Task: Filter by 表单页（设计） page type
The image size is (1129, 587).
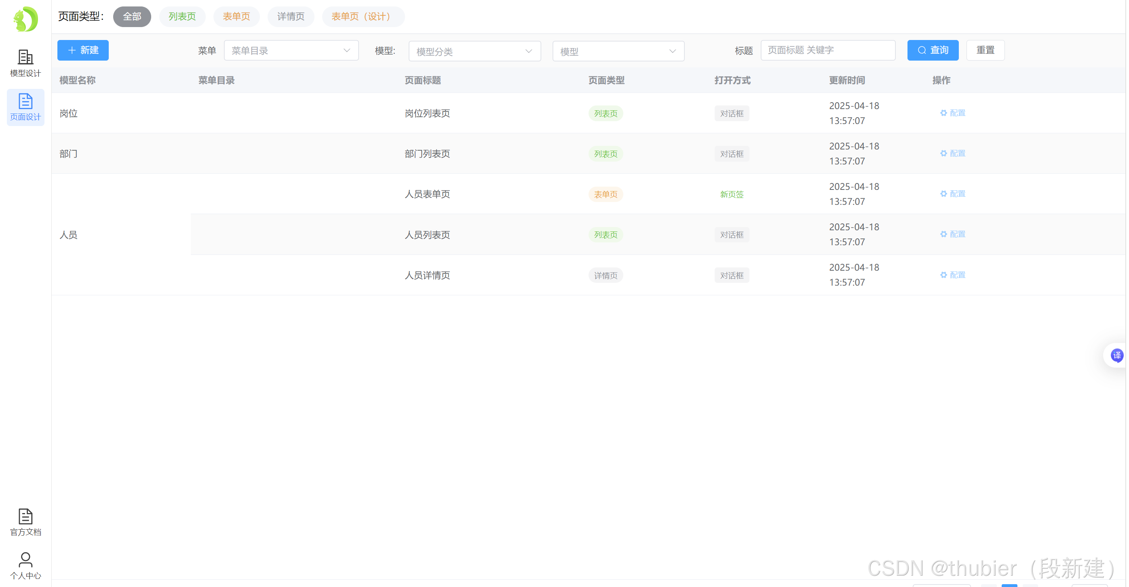Action: 363,17
